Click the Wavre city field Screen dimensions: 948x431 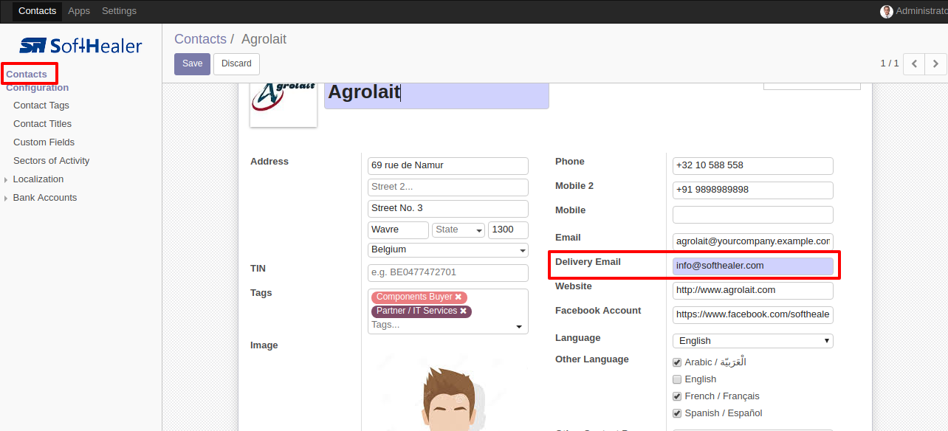[x=398, y=230]
